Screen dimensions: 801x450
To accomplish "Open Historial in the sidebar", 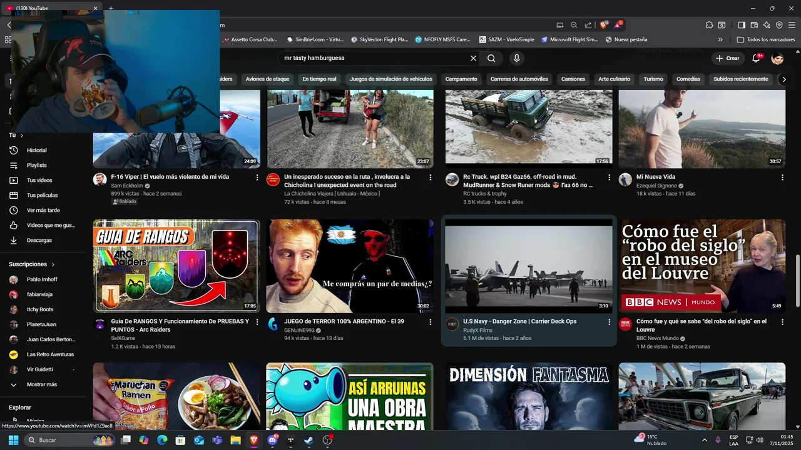I will coord(36,150).
